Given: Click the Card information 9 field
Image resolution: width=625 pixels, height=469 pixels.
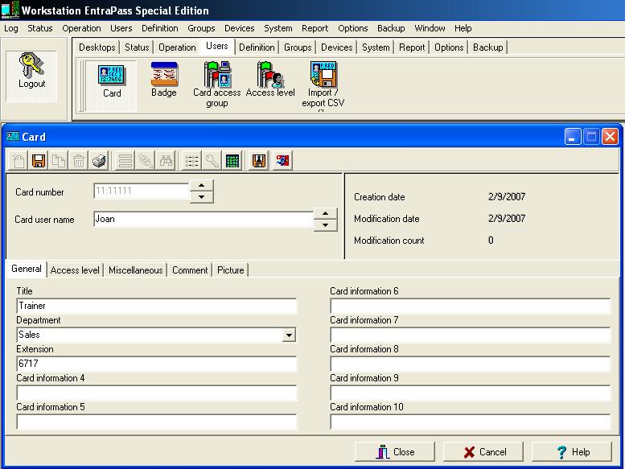Looking at the screenshot, I should coord(471,393).
